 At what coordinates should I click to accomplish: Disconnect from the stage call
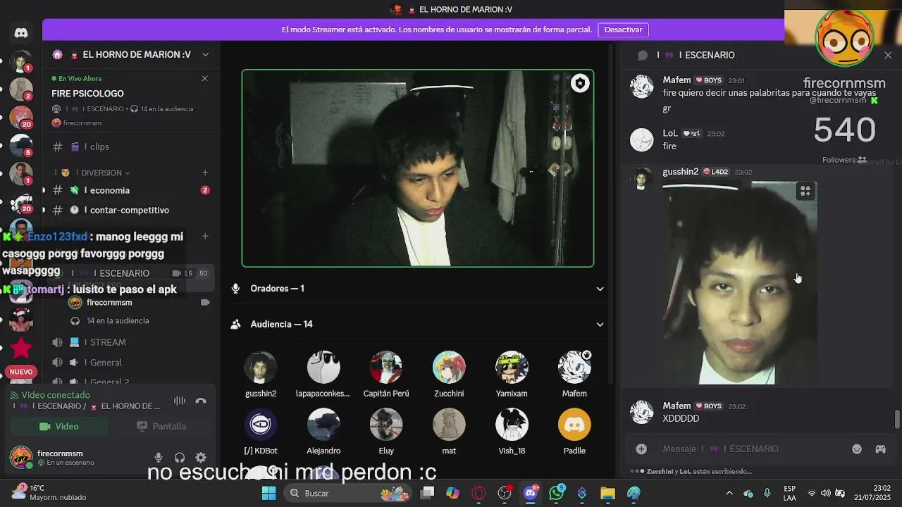pos(201,401)
